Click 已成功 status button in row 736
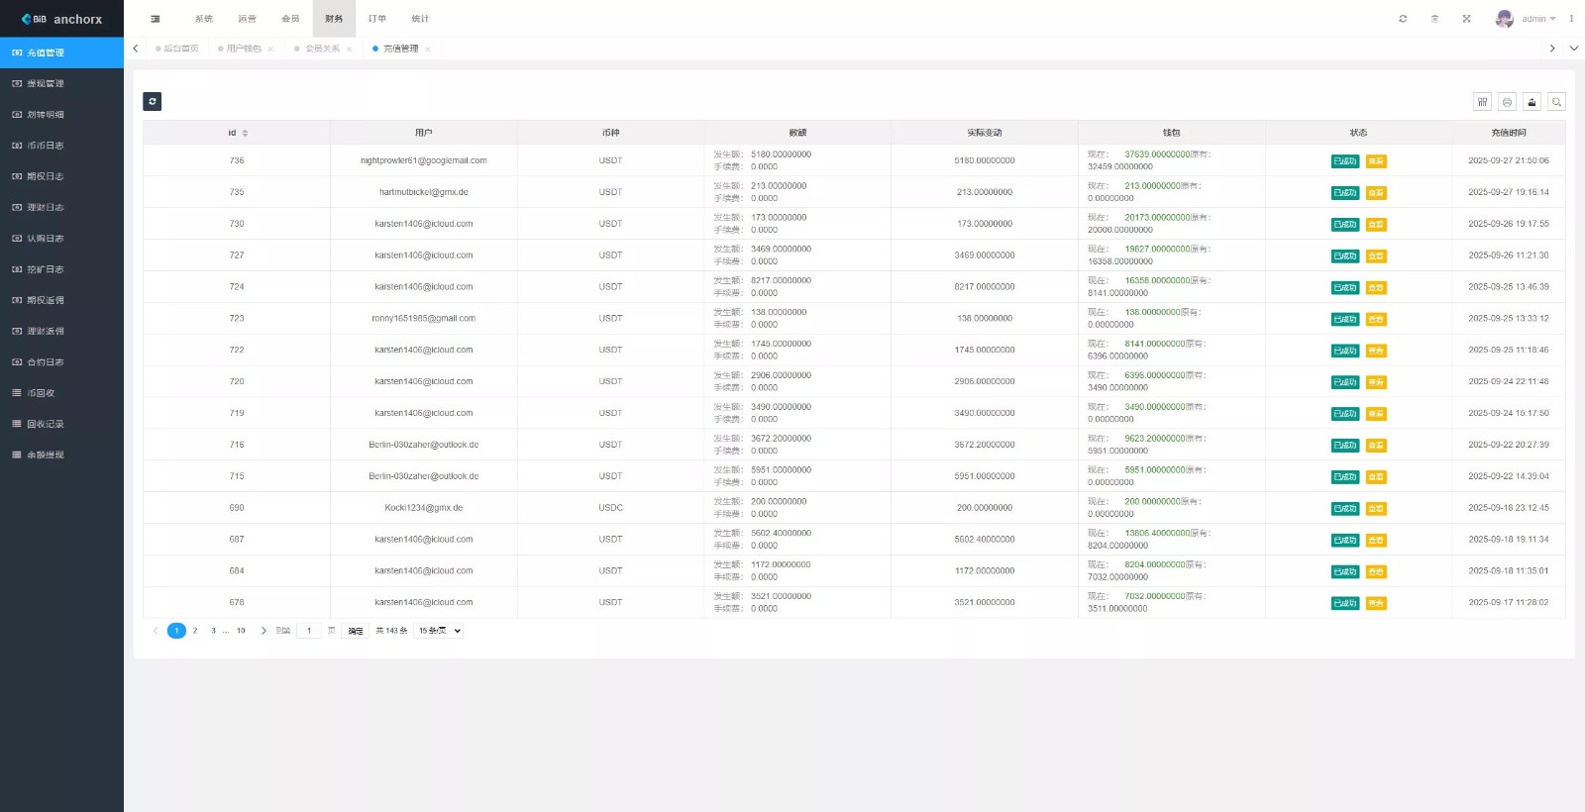The image size is (1585, 812). click(1345, 161)
